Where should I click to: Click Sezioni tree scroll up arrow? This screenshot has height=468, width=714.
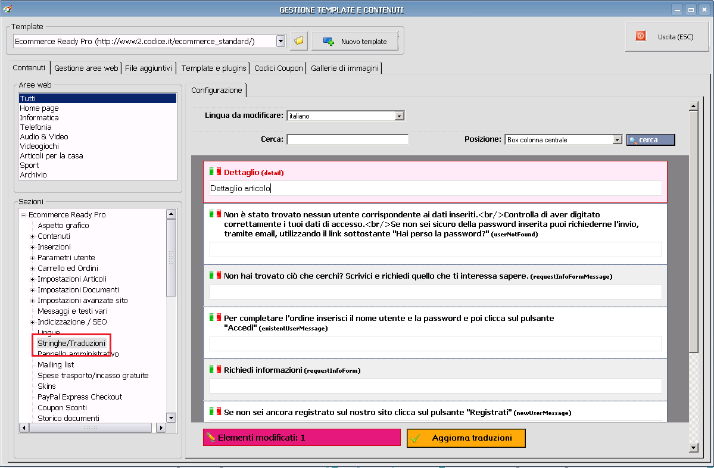pyautogui.click(x=172, y=214)
